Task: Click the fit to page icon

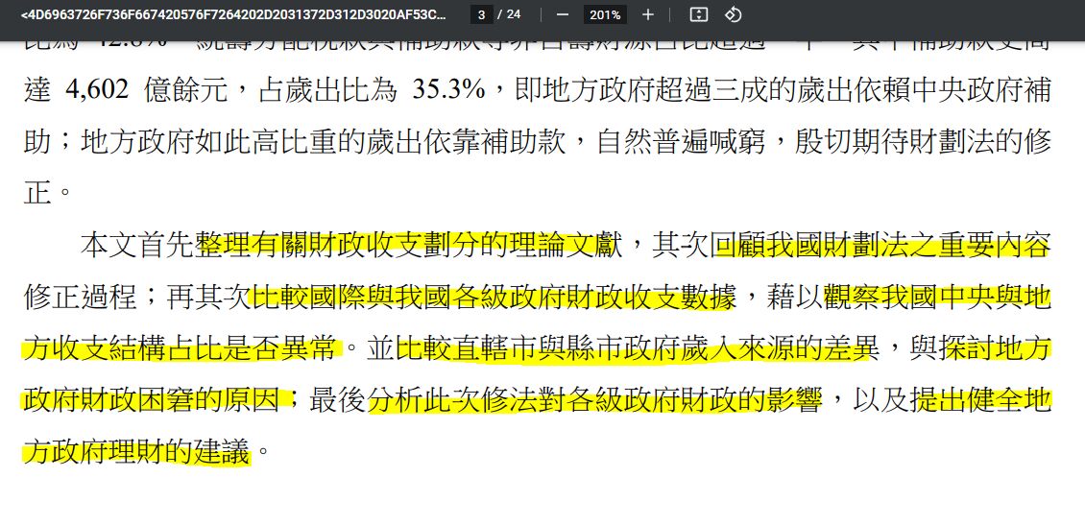Action: point(699,14)
